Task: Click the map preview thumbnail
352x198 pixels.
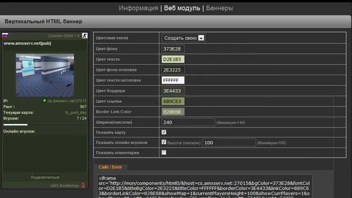Action: click(45, 75)
